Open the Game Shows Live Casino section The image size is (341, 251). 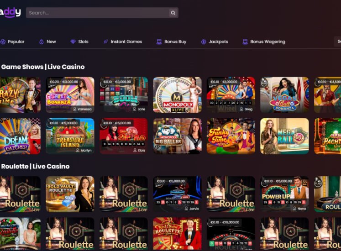click(x=42, y=67)
